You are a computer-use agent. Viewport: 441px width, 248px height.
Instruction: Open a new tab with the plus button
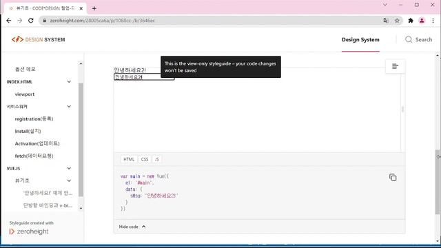coord(94,8)
